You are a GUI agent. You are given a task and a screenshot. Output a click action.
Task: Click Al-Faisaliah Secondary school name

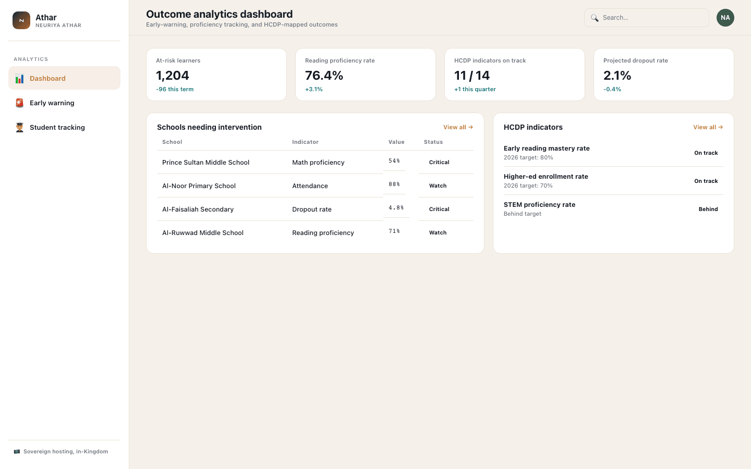pos(198,209)
